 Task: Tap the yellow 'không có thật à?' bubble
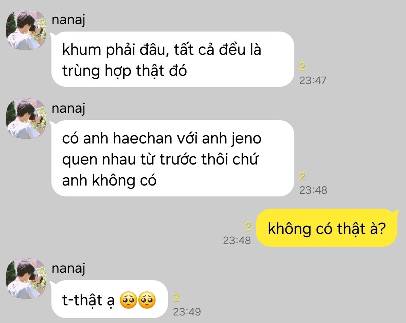327,228
